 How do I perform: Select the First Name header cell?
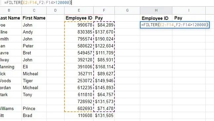[34, 18]
